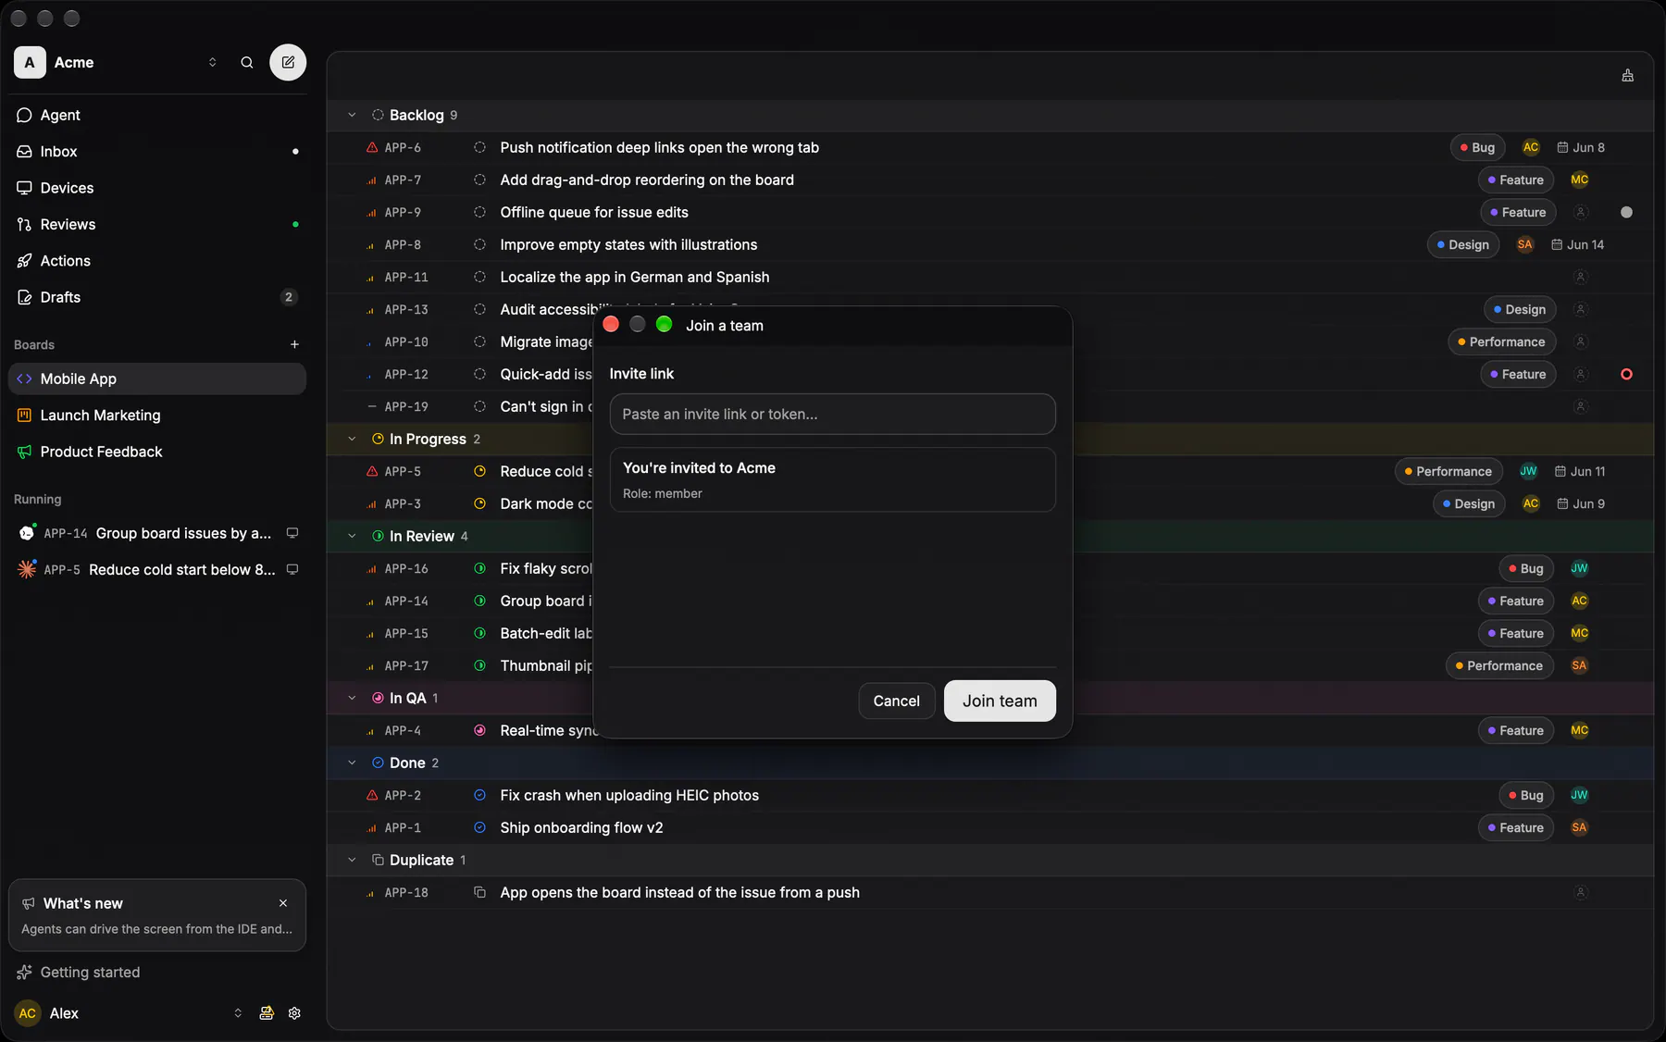Click the priority icon of APP-19

[372, 407]
